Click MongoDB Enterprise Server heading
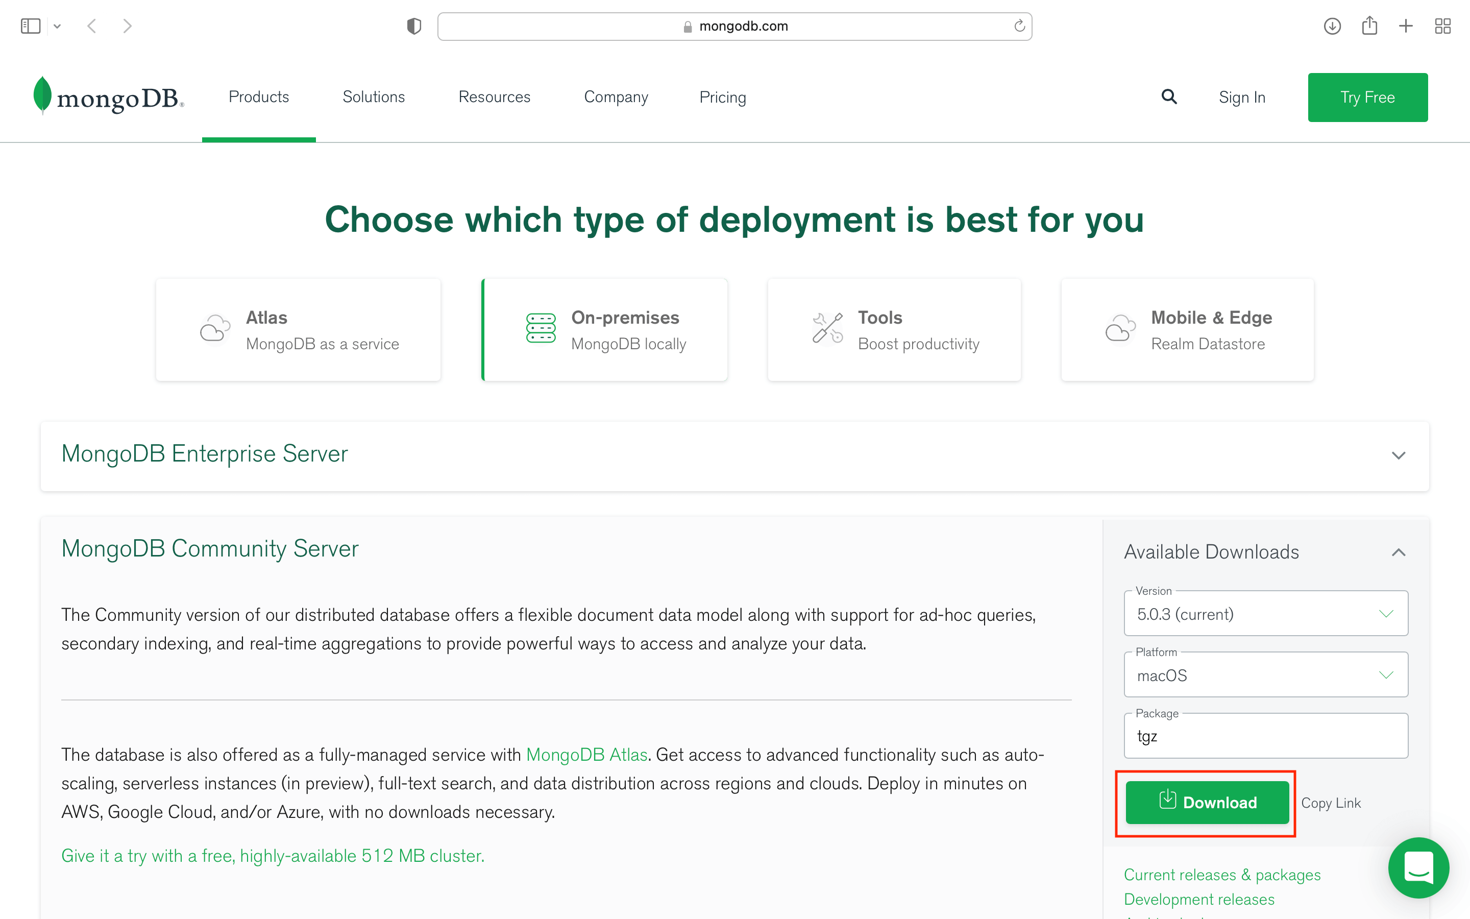 (x=205, y=454)
